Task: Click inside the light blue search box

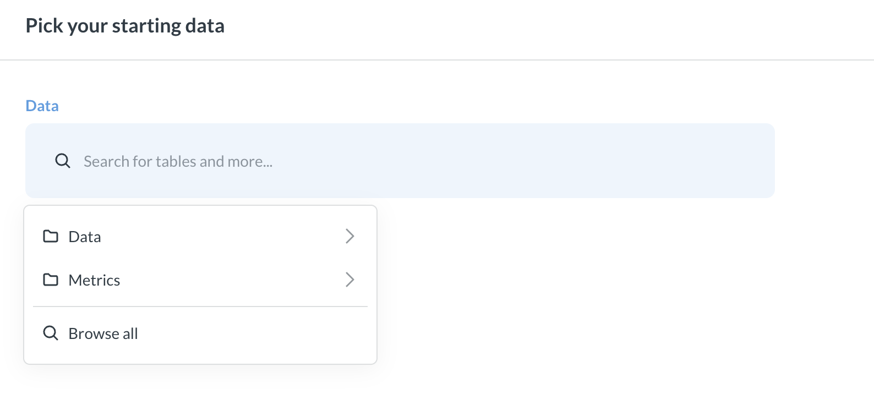Action: point(385,161)
